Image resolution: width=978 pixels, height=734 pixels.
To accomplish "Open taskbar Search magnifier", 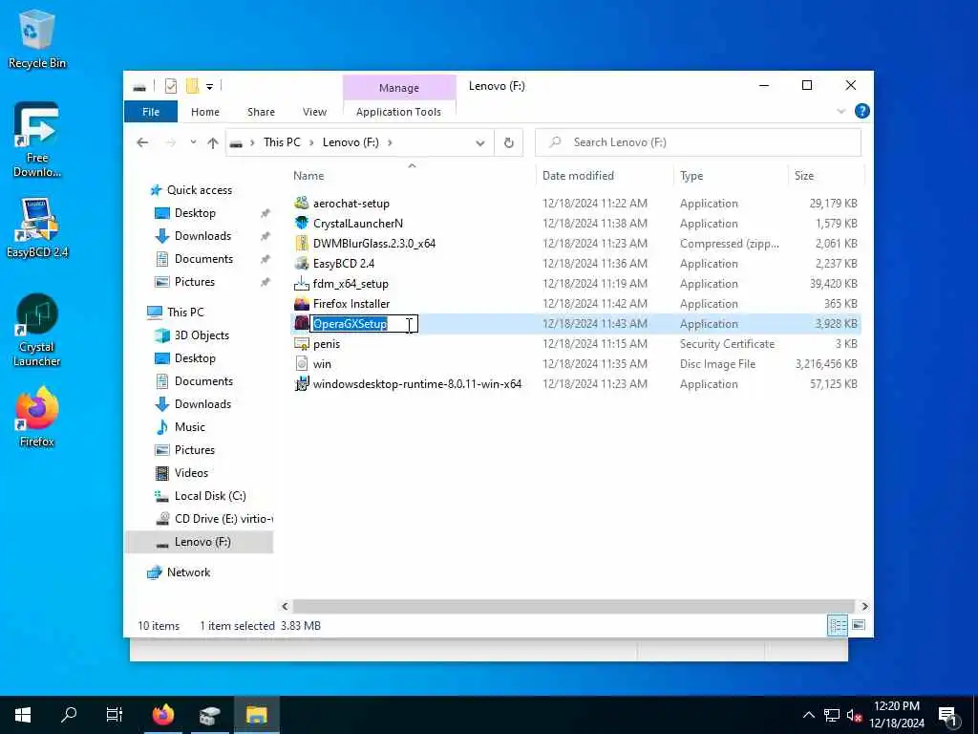I will [69, 715].
